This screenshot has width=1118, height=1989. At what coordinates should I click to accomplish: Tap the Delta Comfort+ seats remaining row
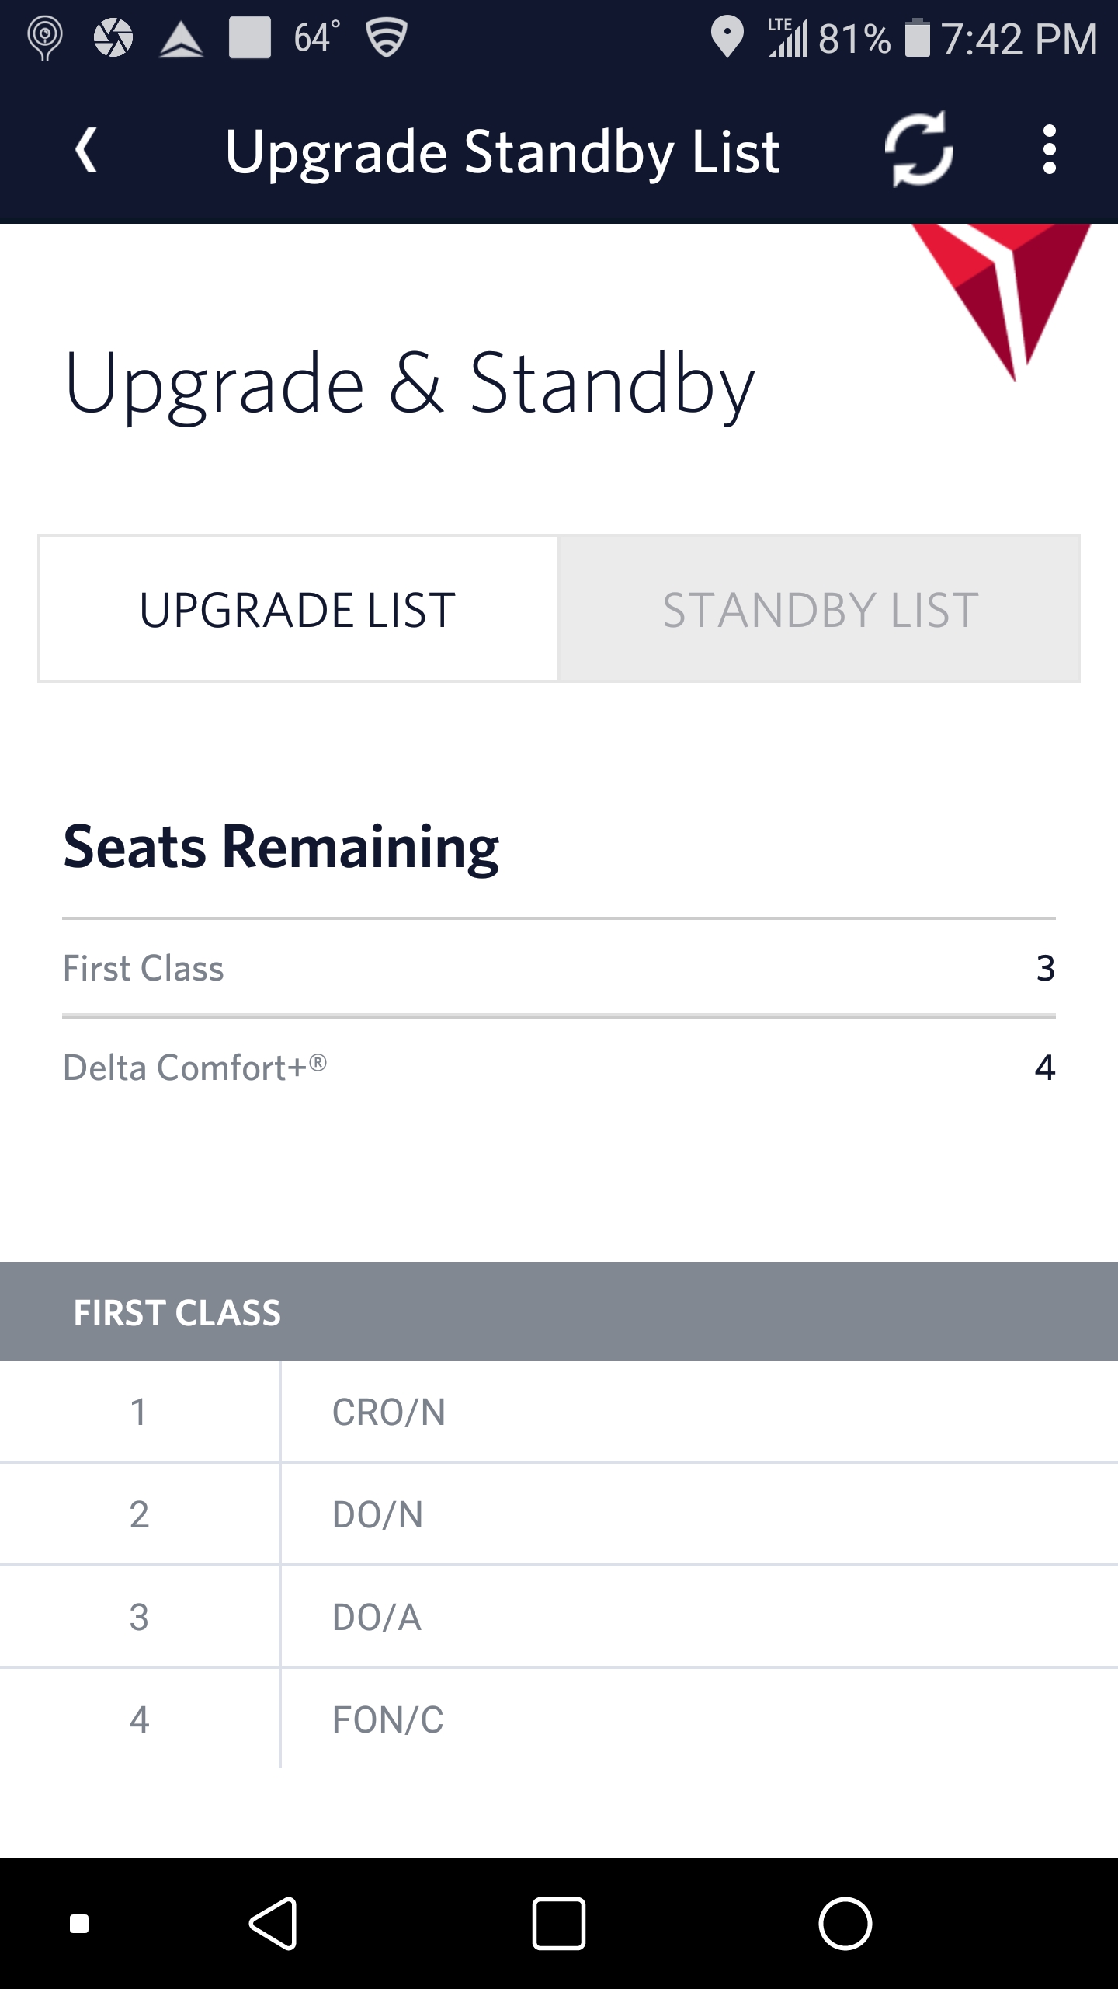click(559, 1068)
